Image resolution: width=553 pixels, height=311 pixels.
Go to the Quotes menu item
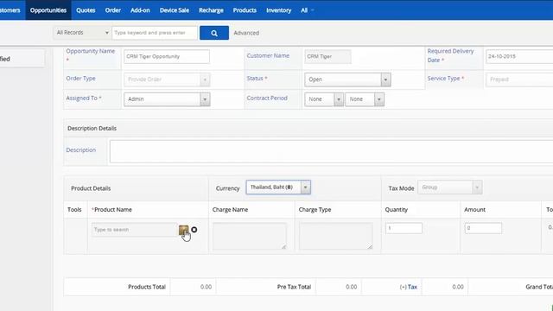[86, 10]
